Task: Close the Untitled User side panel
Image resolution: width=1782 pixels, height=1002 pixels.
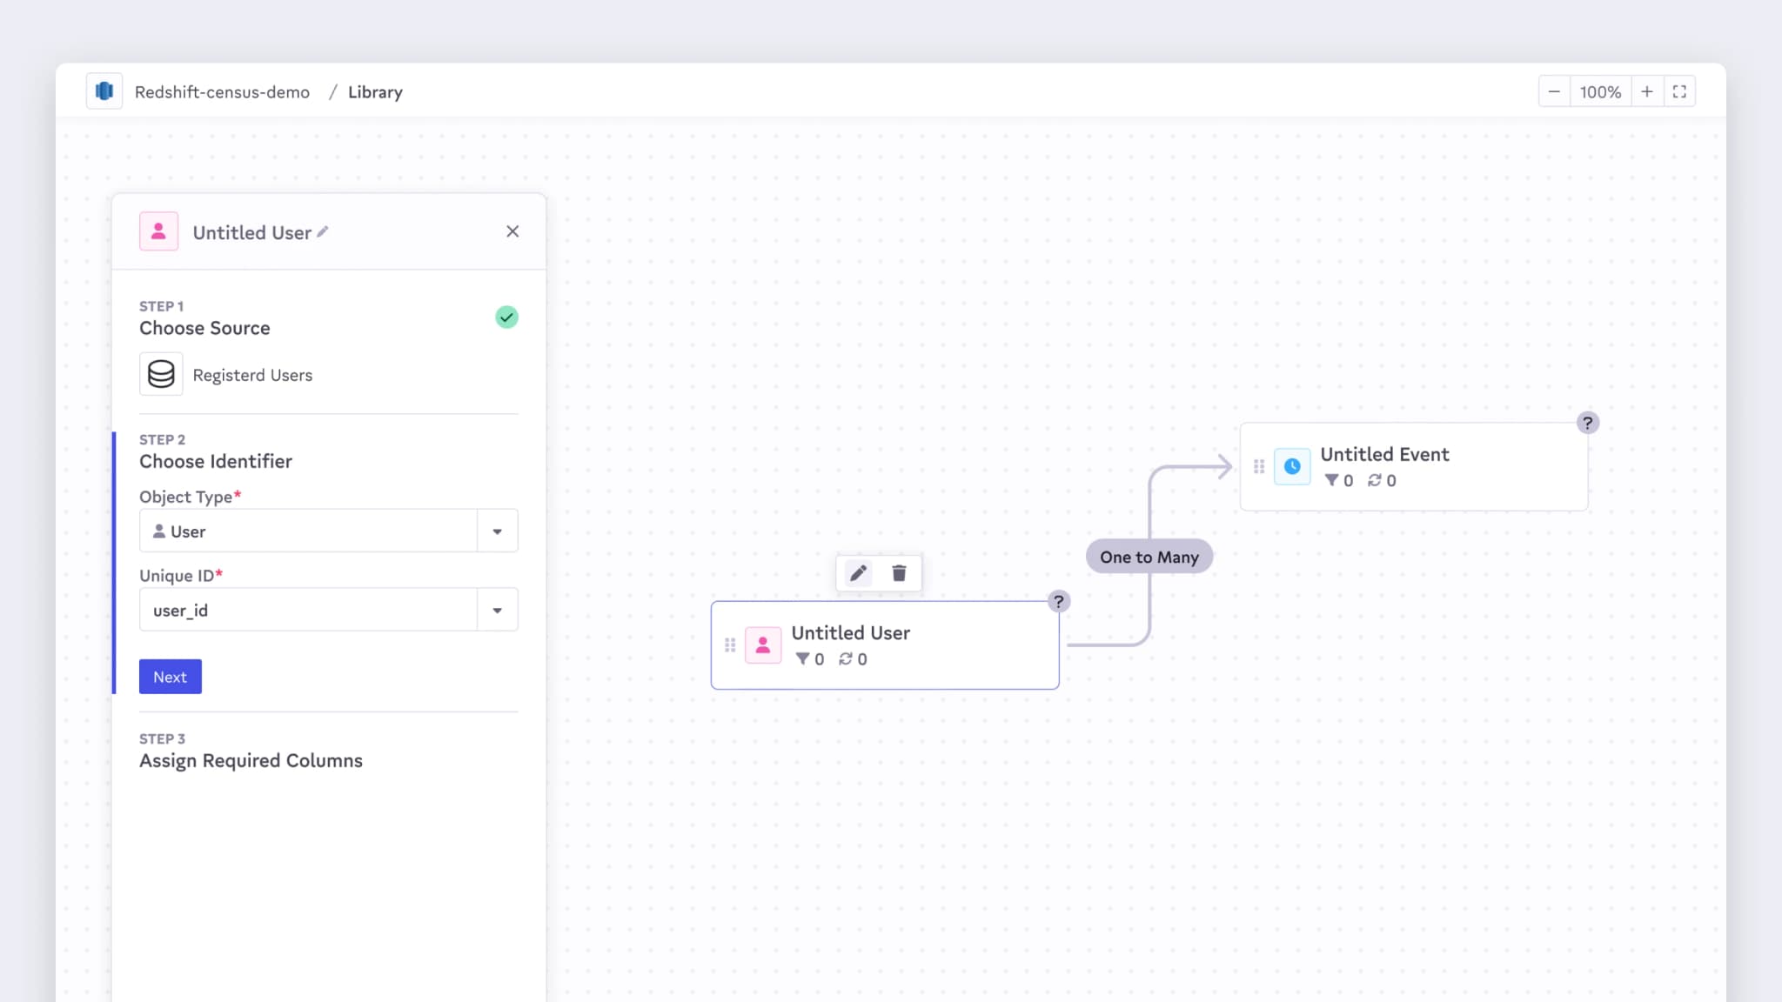Action: point(512,231)
